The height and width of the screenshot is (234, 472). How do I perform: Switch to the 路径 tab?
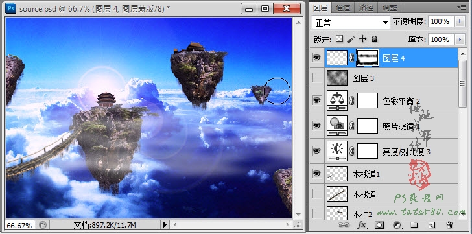point(366,8)
